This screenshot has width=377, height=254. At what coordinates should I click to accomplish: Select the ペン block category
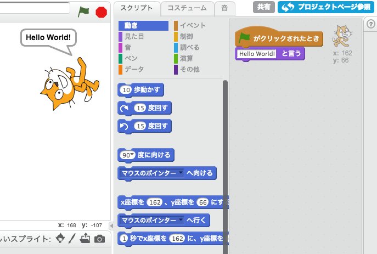[128, 58]
